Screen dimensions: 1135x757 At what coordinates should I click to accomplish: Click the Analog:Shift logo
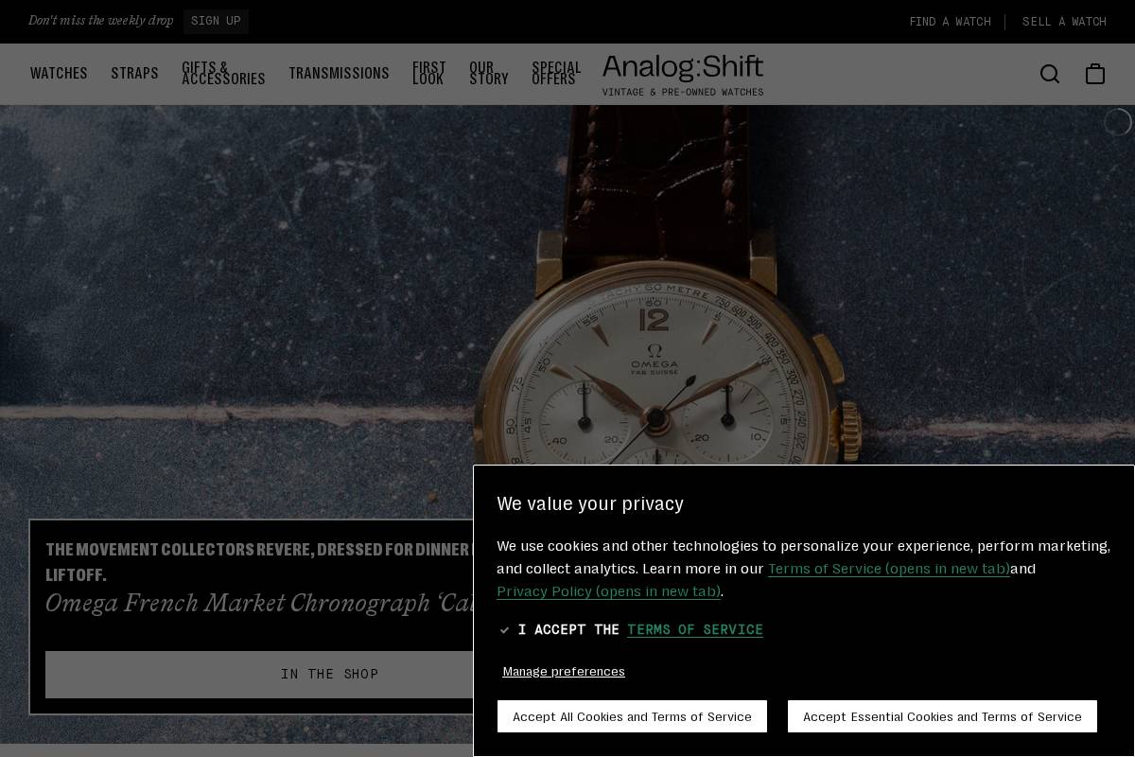tap(683, 75)
